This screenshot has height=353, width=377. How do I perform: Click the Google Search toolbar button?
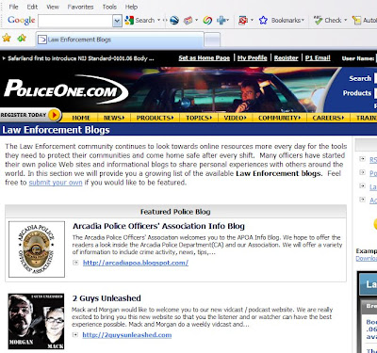[x=139, y=21]
